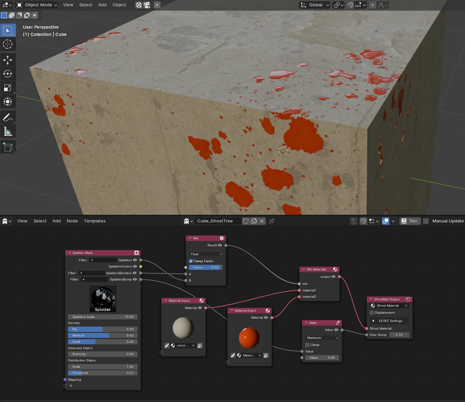Pin the Cube_GhostTree node tree

point(272,221)
